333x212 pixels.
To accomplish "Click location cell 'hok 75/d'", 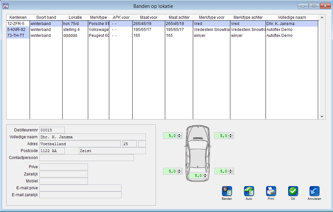I will coord(75,24).
